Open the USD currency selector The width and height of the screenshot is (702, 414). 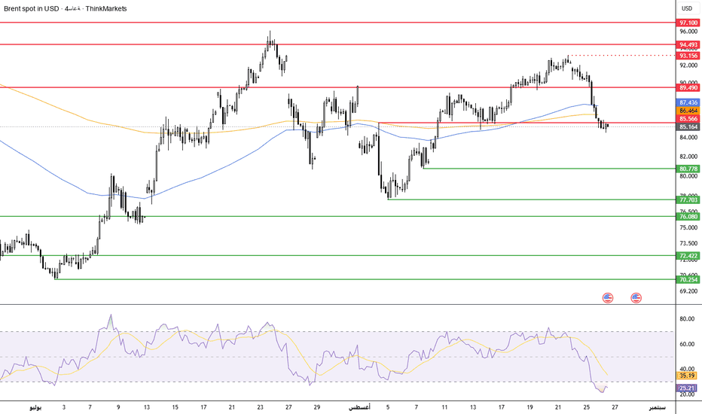coord(687,8)
